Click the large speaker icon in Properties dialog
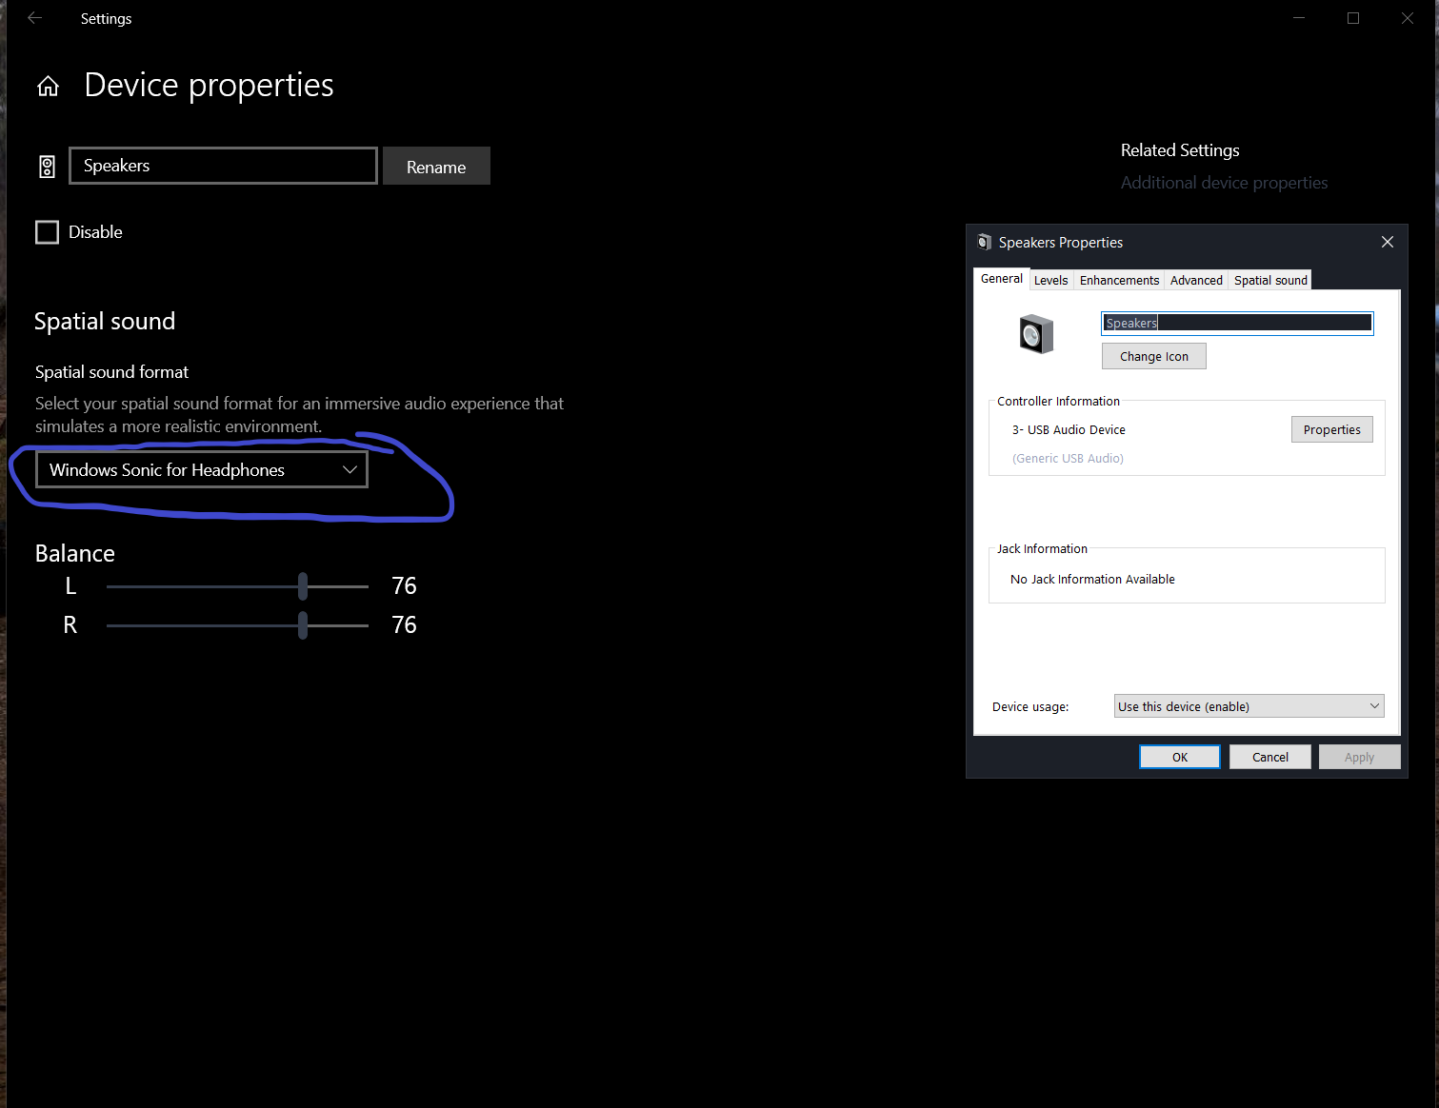 [1036, 334]
